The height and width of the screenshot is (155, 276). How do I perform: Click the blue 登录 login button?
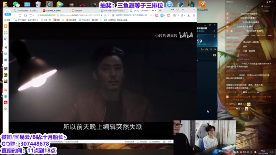click(x=8, y=14)
